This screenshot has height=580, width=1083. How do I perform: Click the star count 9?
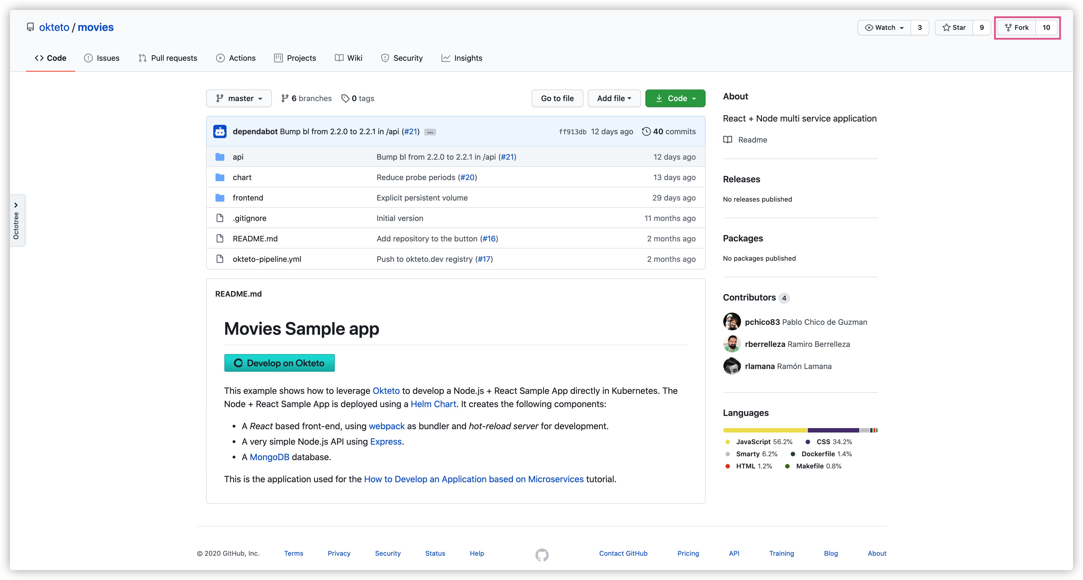982,27
